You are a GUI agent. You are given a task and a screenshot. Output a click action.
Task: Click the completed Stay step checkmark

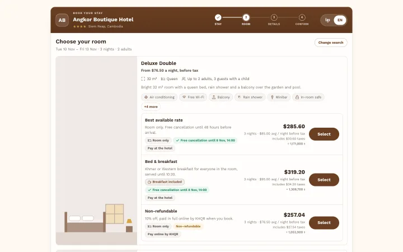[x=218, y=17]
